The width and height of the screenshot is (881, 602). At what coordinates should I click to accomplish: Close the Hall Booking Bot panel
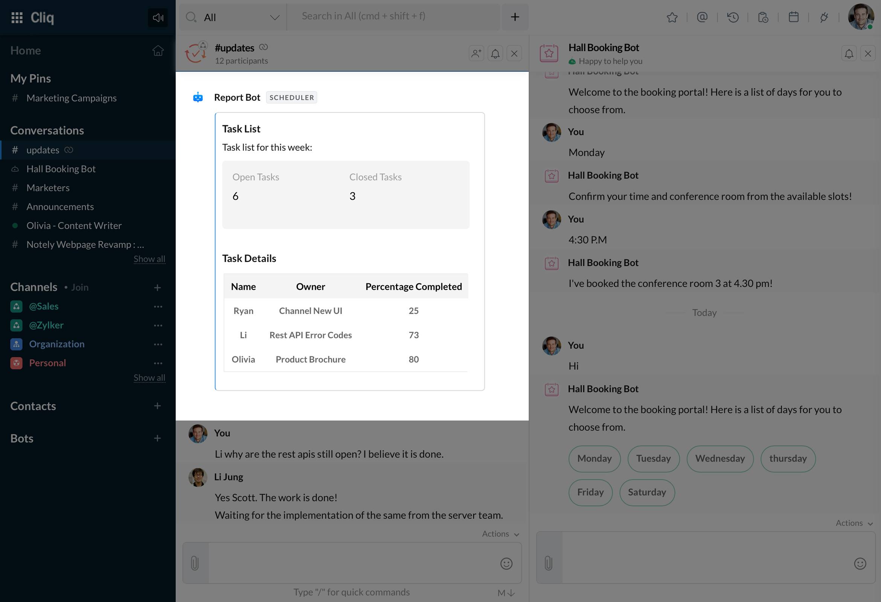pos(868,53)
